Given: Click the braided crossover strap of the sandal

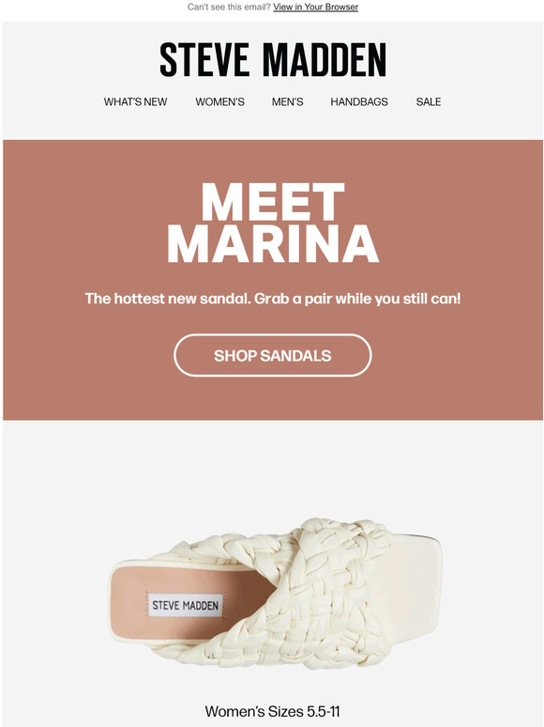Looking at the screenshot, I should [296, 594].
